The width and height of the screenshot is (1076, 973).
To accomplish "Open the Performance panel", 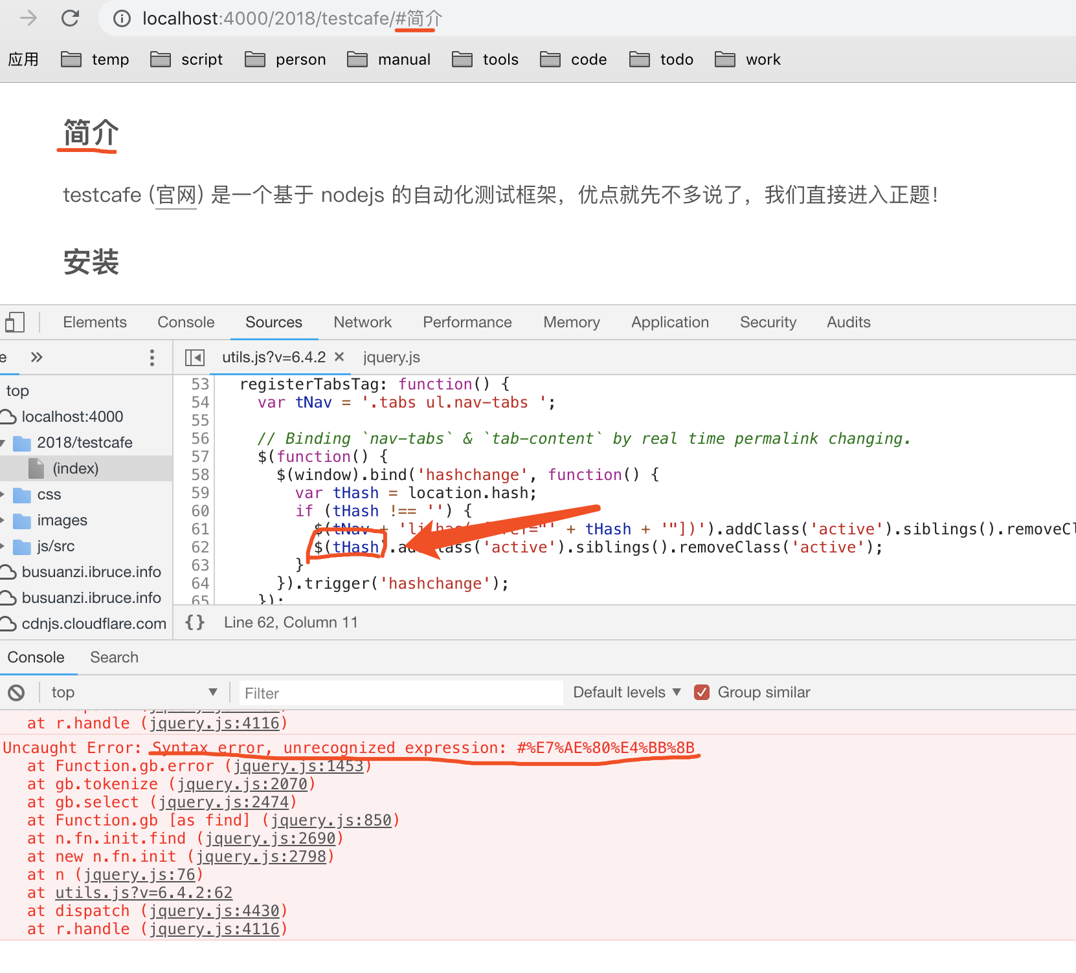I will [467, 322].
